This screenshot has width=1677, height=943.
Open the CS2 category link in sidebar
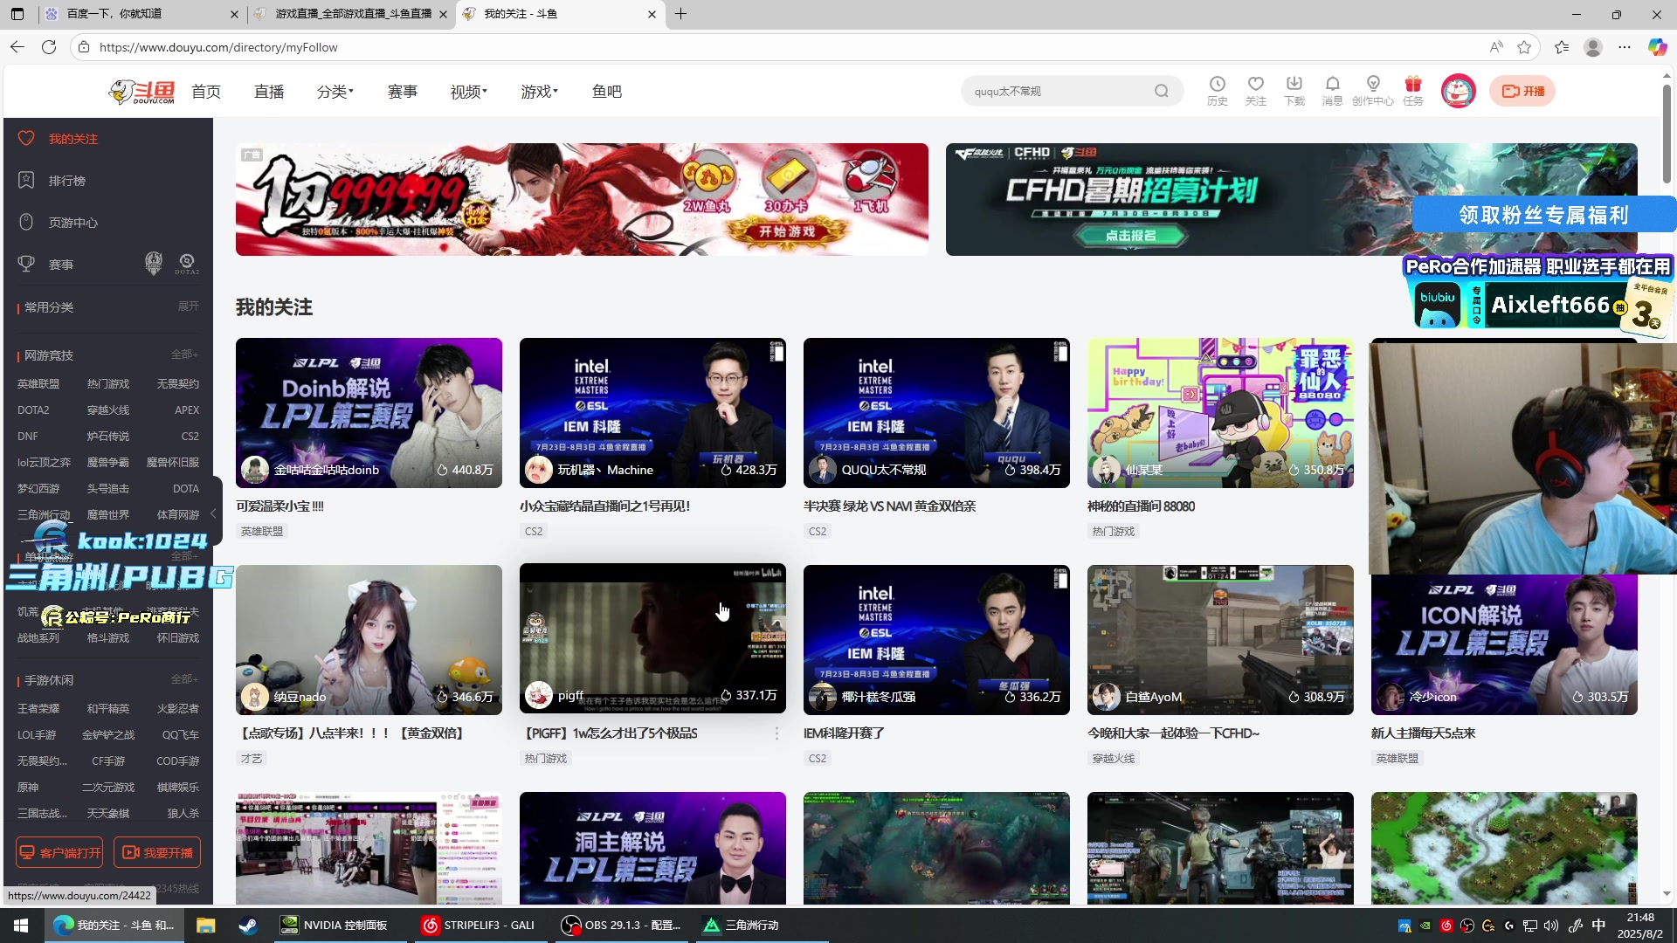pos(190,437)
